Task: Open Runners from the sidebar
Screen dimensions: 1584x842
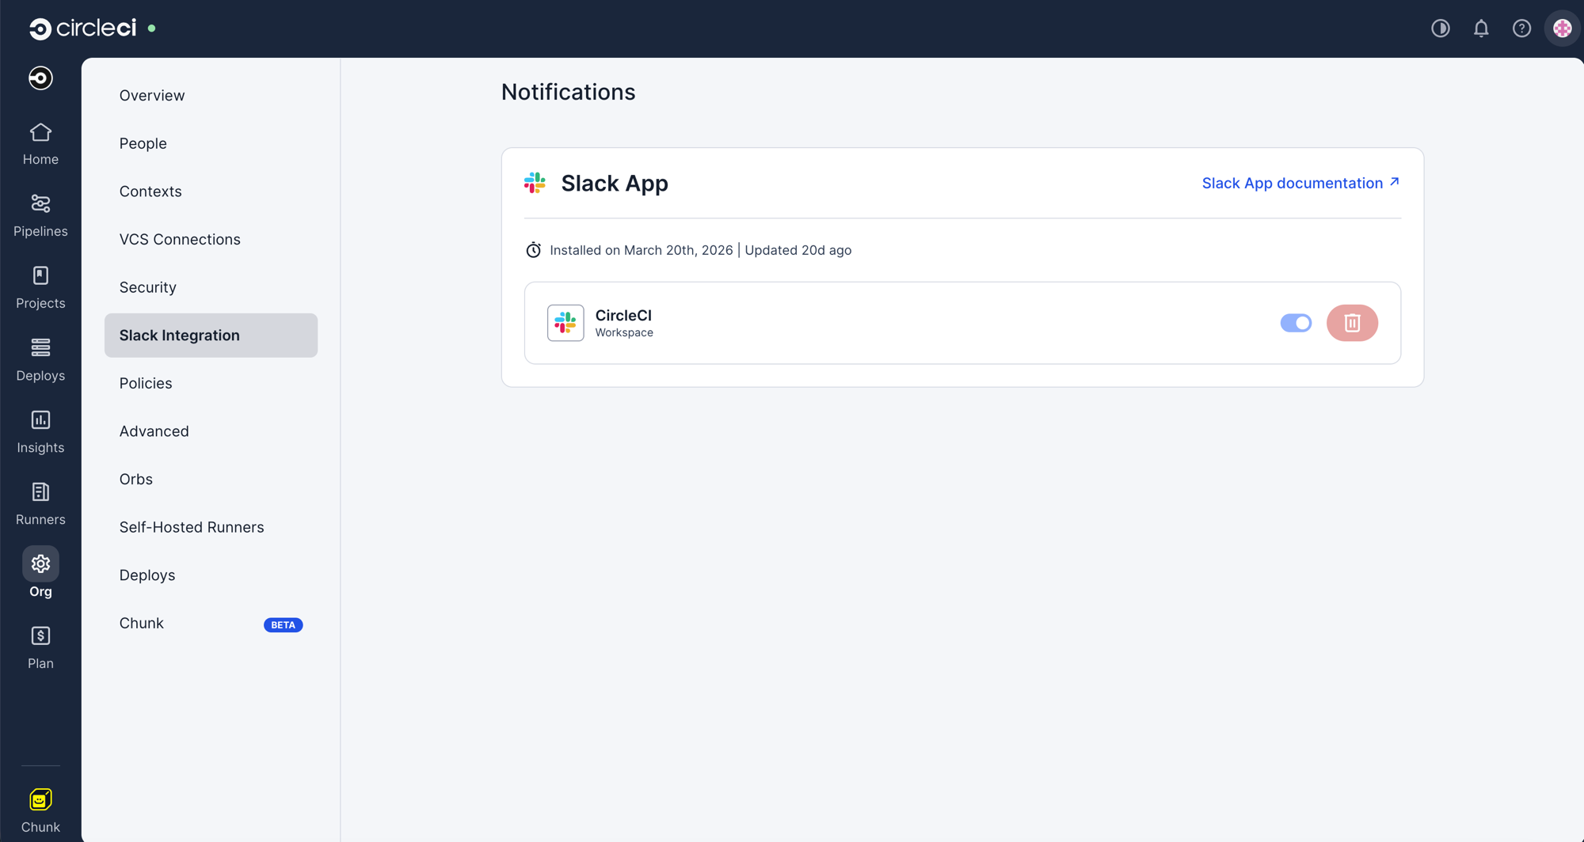Action: point(40,504)
